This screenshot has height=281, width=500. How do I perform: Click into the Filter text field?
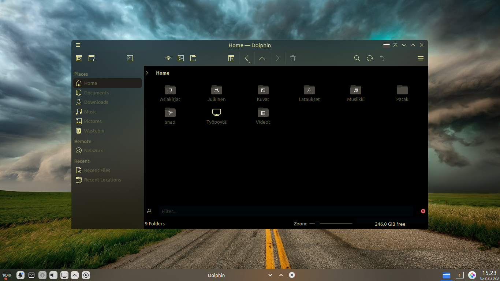pos(286,211)
